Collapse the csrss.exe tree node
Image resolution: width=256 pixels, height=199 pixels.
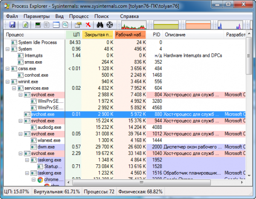(8, 68)
